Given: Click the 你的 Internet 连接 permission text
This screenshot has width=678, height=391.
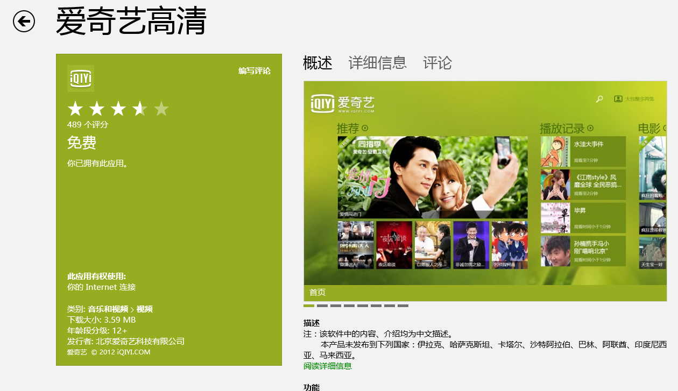Looking at the screenshot, I should pos(101,287).
